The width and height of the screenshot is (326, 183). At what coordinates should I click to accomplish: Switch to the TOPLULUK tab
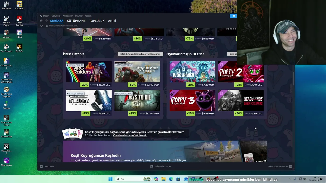[97, 21]
